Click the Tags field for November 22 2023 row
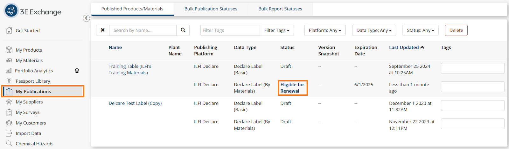Viewport: 509px width, 149px height. pos(473,124)
